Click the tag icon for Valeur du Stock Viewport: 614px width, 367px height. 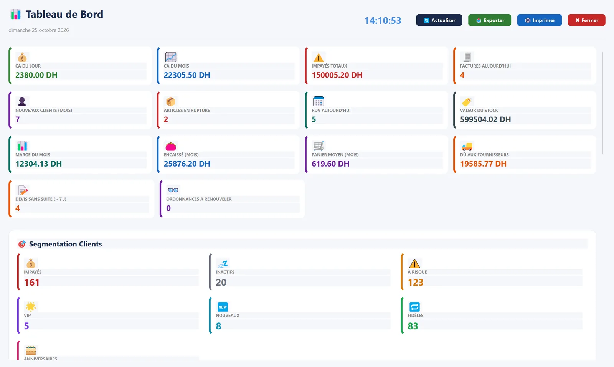(467, 101)
